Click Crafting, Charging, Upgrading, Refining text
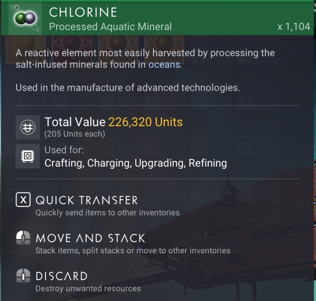This screenshot has height=301, width=316. 136,163
